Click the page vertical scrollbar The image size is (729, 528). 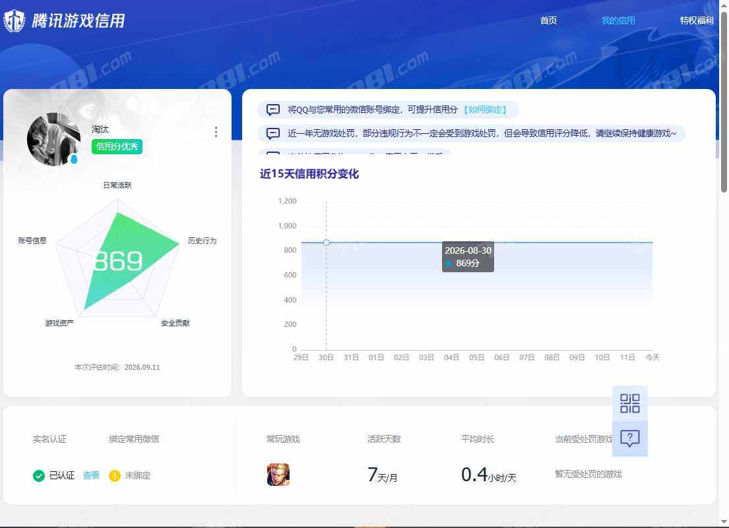click(x=724, y=101)
